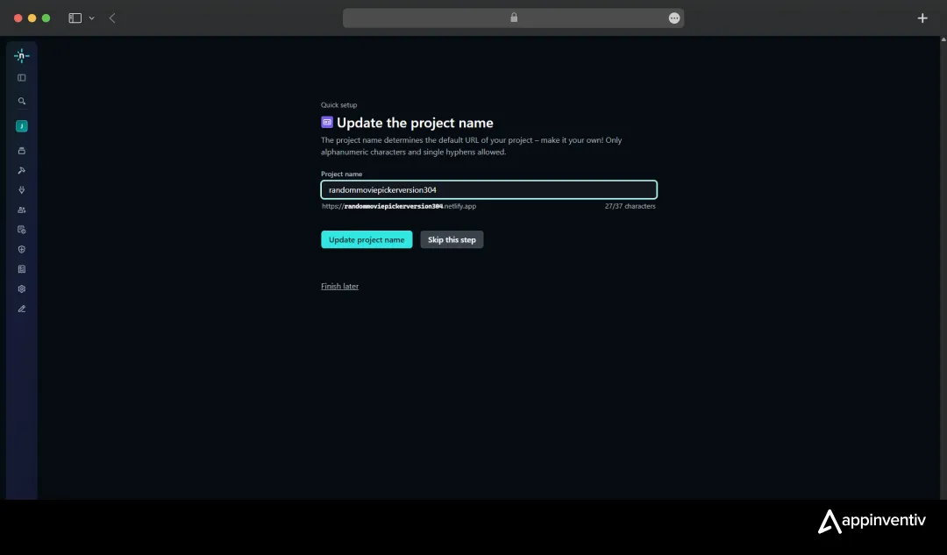
Task: Open the build tools wrench icon
Action: (21, 170)
